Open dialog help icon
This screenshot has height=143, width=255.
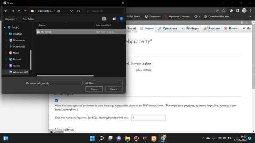coord(121,19)
